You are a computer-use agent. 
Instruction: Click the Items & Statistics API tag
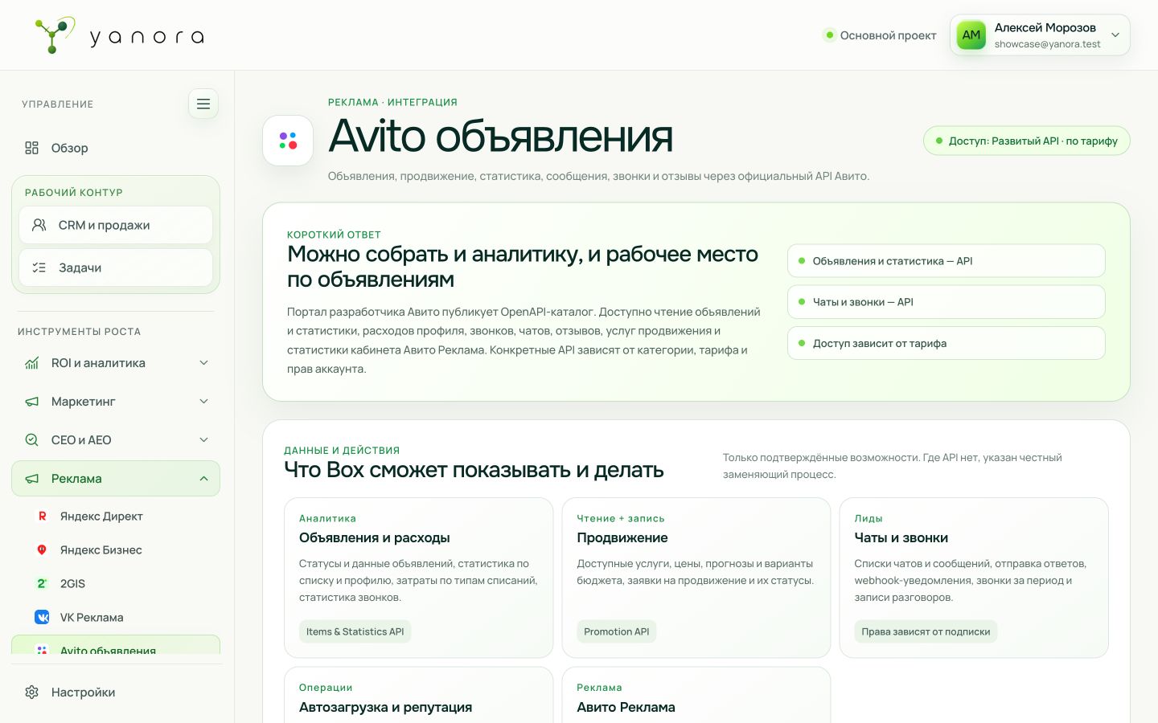point(355,631)
